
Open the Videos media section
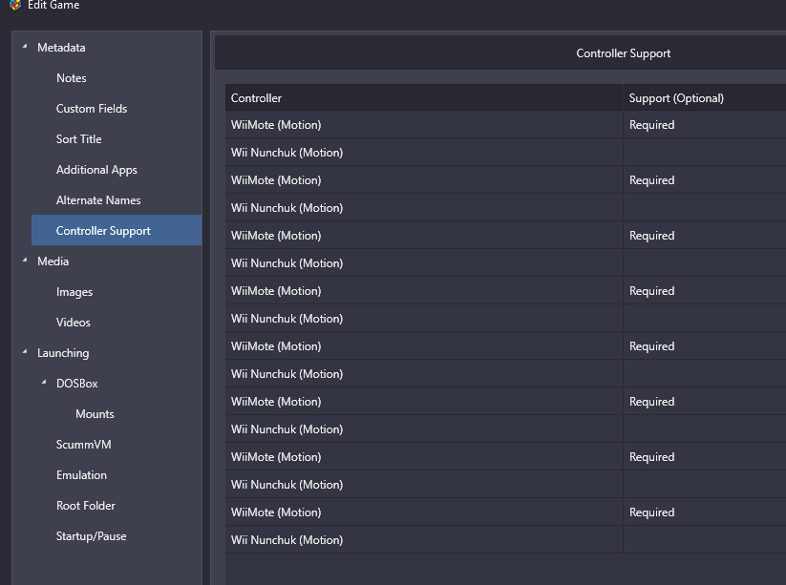[x=74, y=323]
